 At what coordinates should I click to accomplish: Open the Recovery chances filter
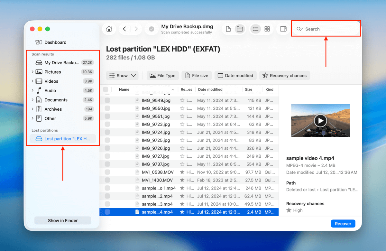click(x=284, y=75)
